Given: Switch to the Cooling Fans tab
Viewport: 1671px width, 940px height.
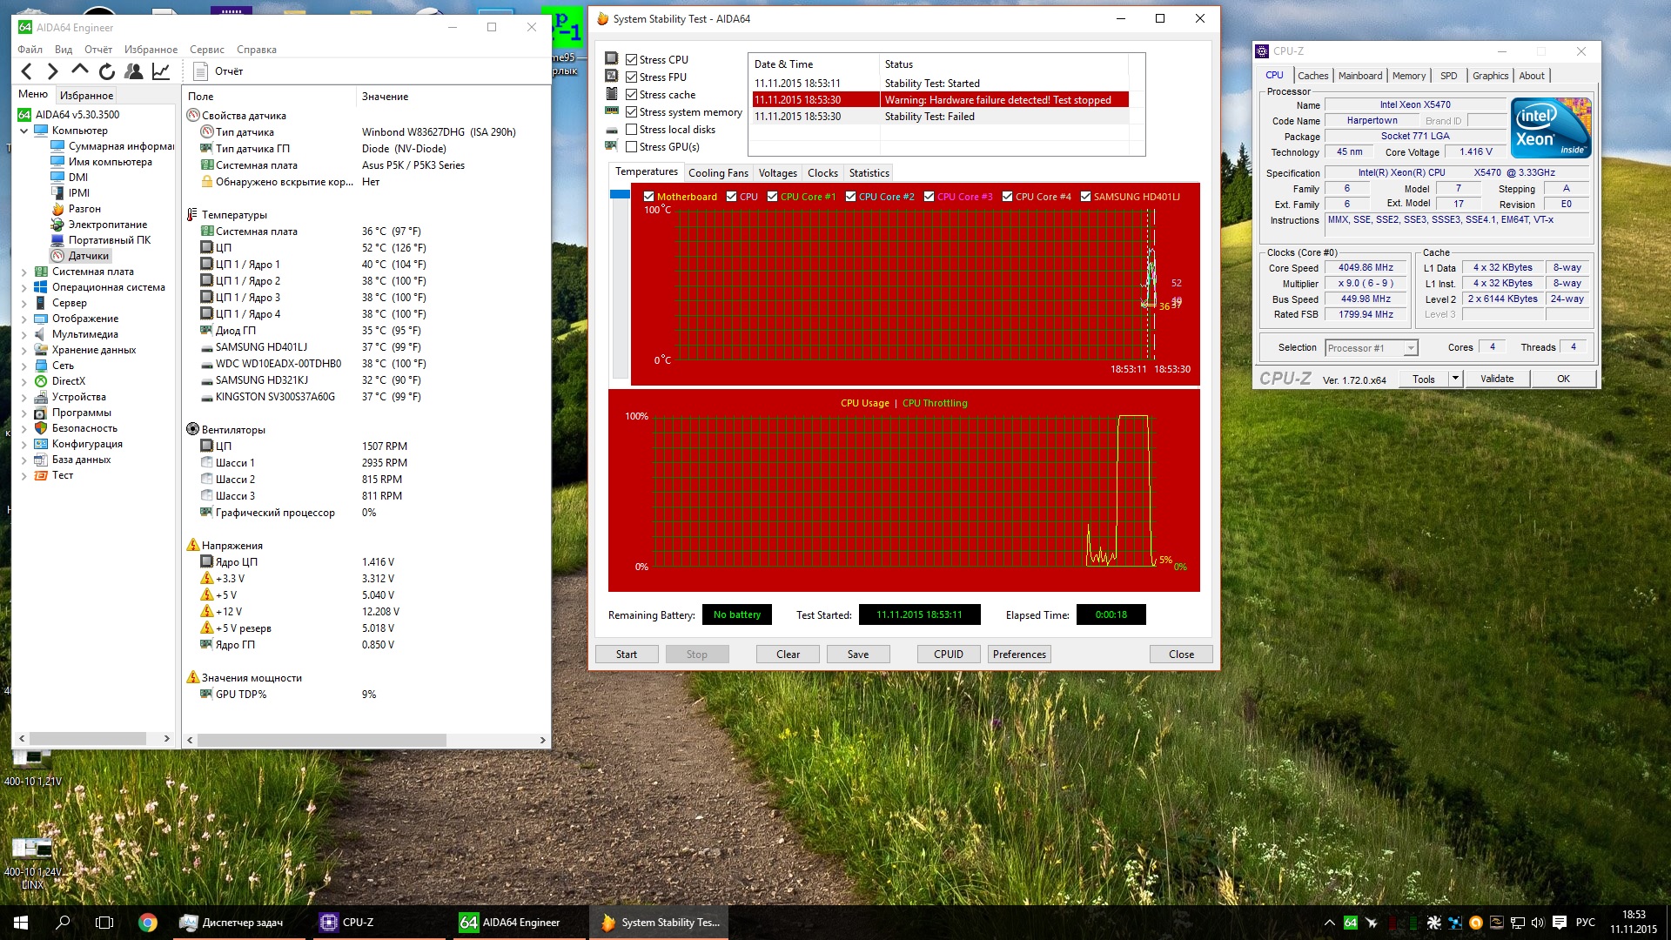Looking at the screenshot, I should pyautogui.click(x=717, y=173).
